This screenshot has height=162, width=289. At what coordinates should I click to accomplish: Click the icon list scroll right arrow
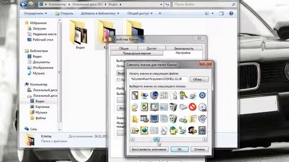click(x=205, y=139)
